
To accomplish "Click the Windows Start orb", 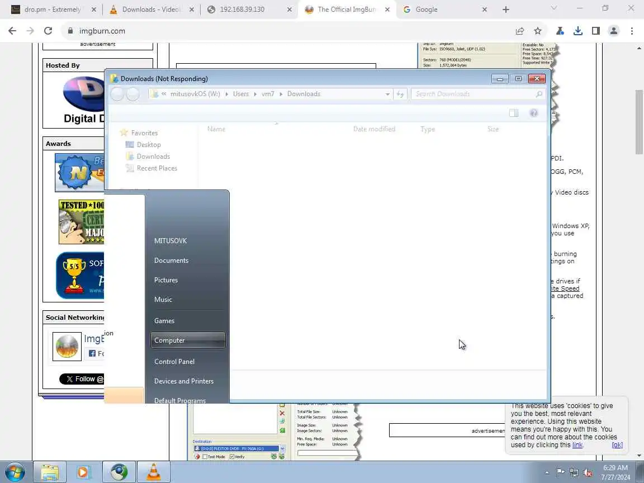I will click(x=15, y=472).
